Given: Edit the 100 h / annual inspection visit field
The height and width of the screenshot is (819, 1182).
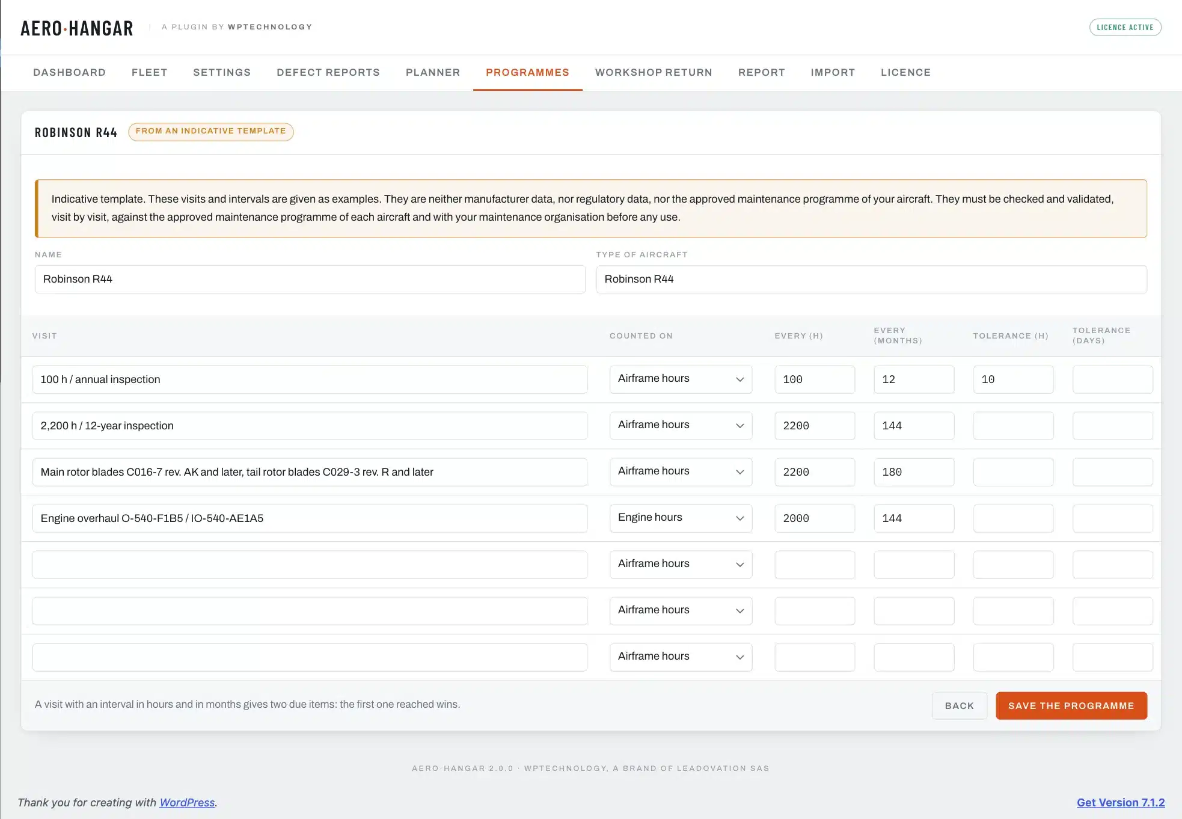Looking at the screenshot, I should [310, 379].
